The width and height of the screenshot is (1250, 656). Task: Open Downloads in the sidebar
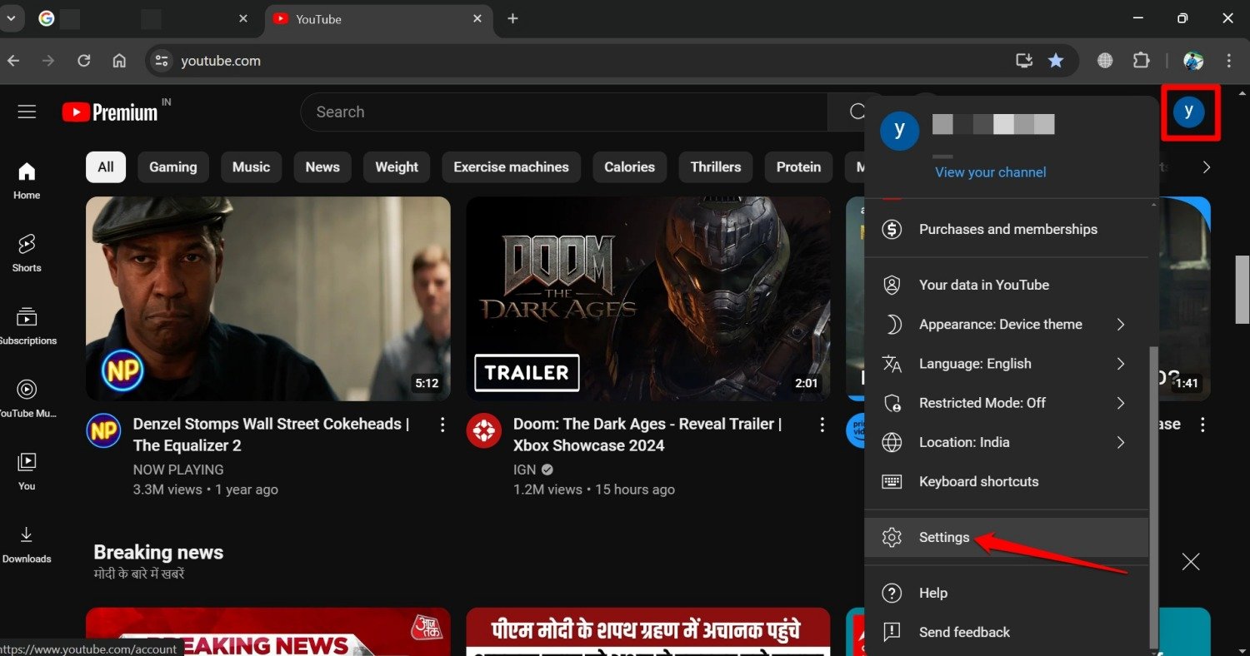[x=27, y=544]
